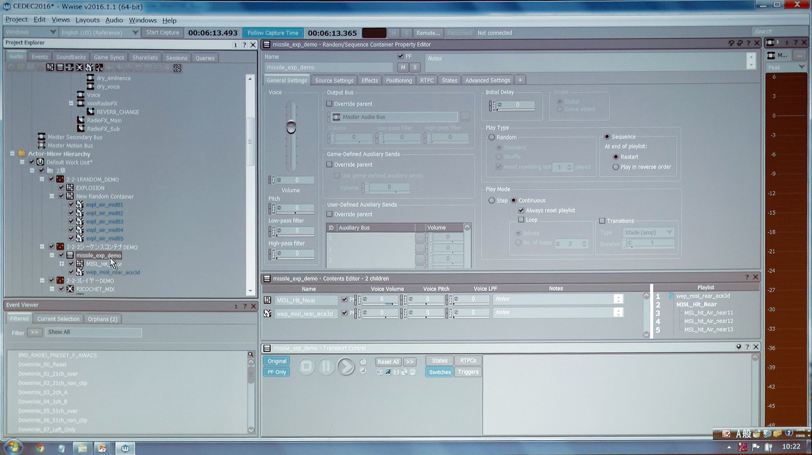The image size is (812, 455).
Task: Click the Default Work Unit icon
Action: (40, 162)
